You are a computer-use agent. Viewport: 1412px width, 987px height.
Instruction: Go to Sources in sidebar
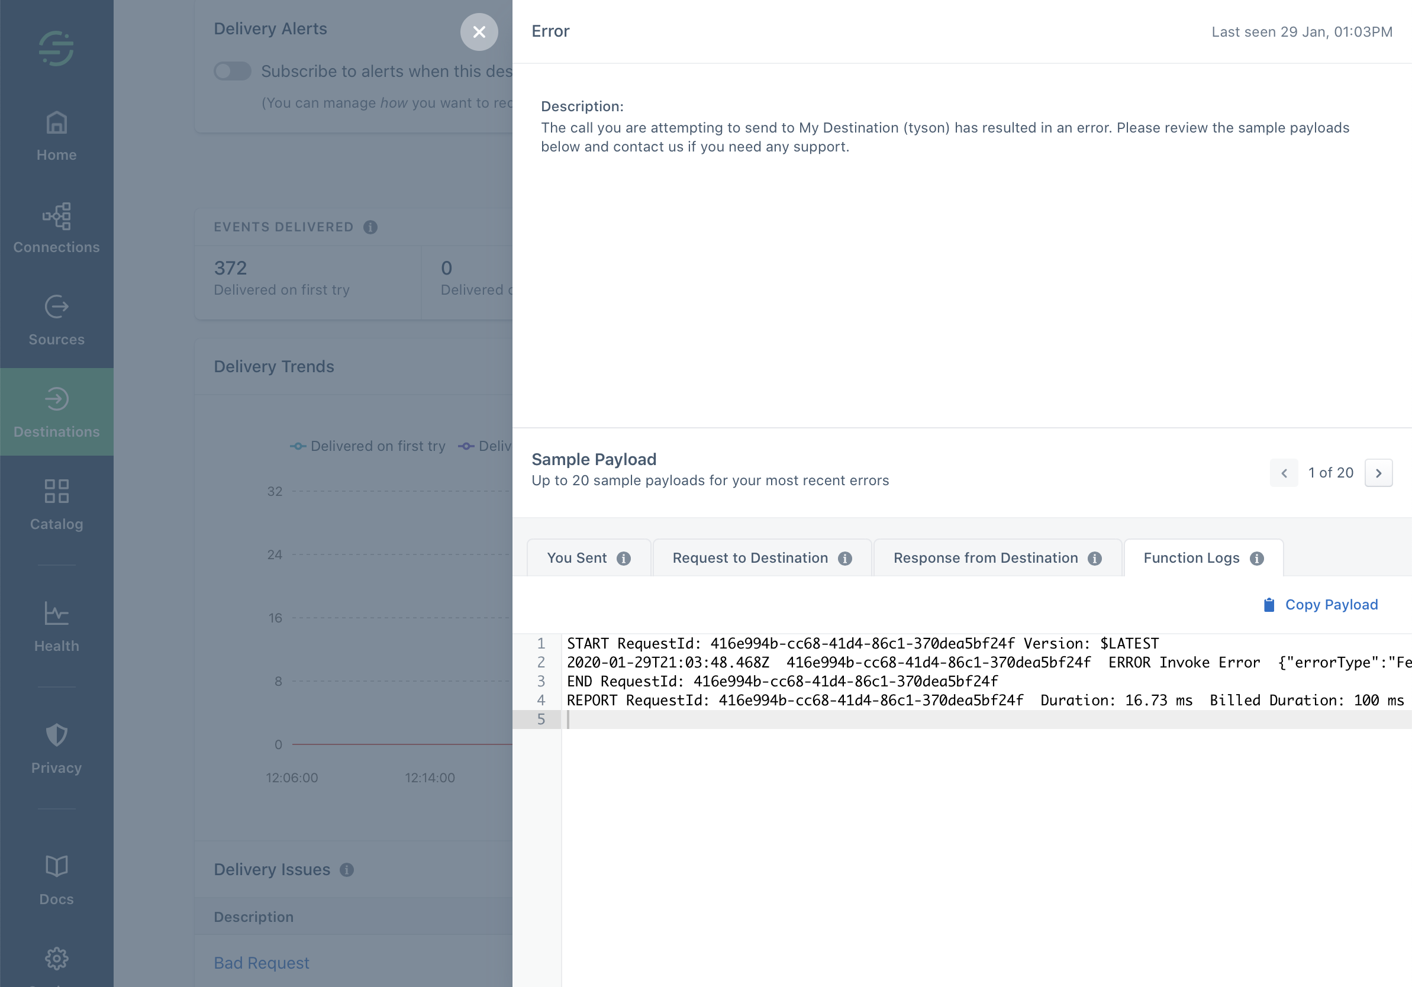(x=56, y=320)
